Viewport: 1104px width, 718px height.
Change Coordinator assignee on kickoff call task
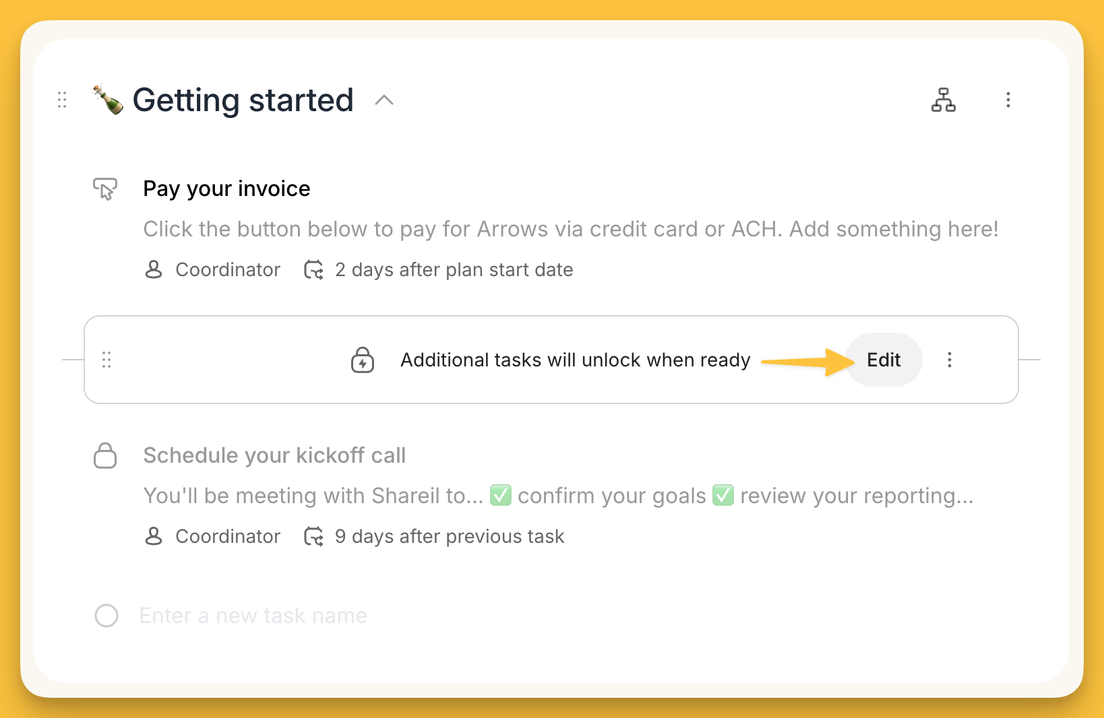(213, 536)
